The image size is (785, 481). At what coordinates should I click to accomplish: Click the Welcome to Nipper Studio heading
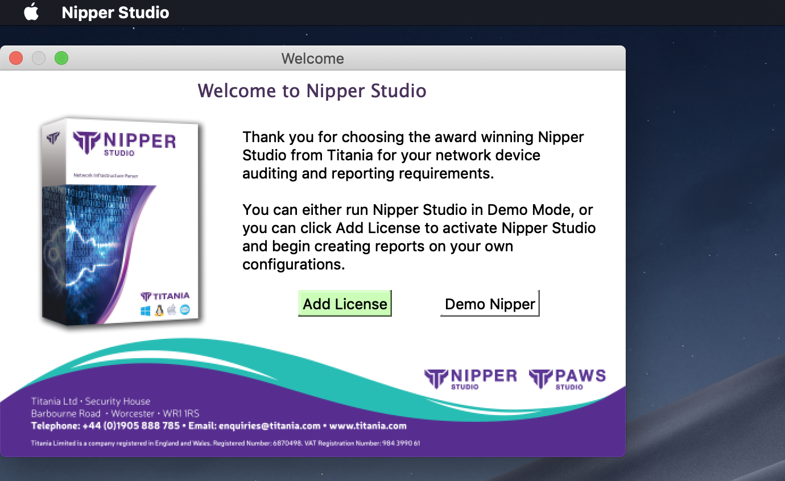click(312, 90)
